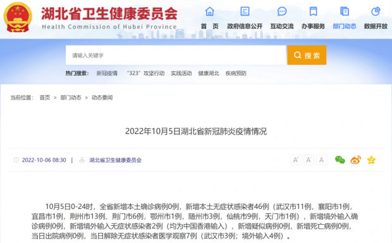Click source name 湖北省卫生健康委员会 under title
Image resolution: width=392 pixels, height=243 pixels.
(x=116, y=160)
